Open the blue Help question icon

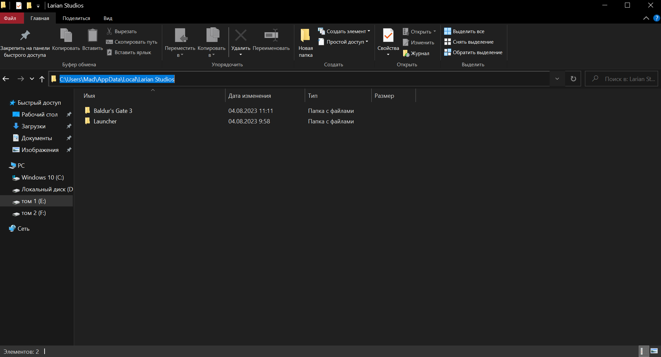tap(656, 18)
